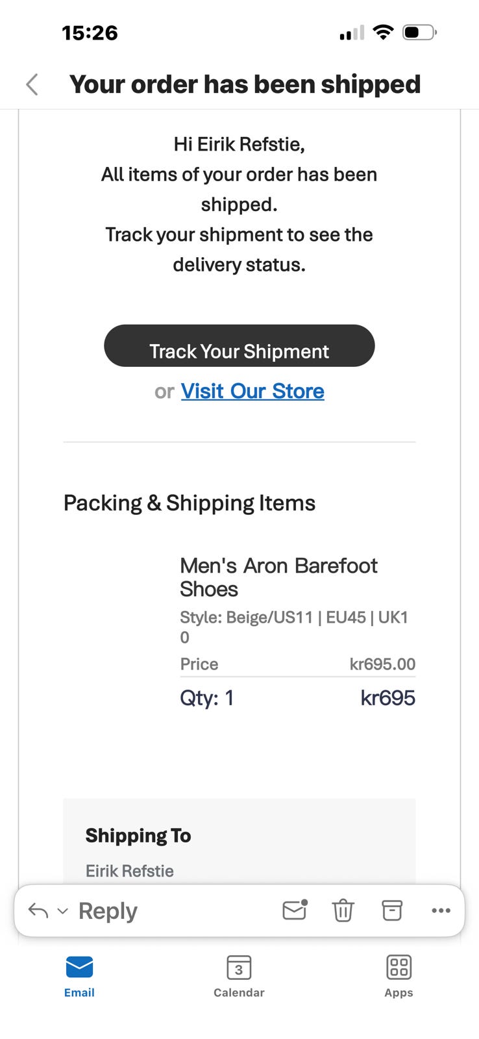This screenshot has width=479, height=1039.
Task: Select Men's Aron Barefoot Shoes title
Action: click(x=278, y=577)
